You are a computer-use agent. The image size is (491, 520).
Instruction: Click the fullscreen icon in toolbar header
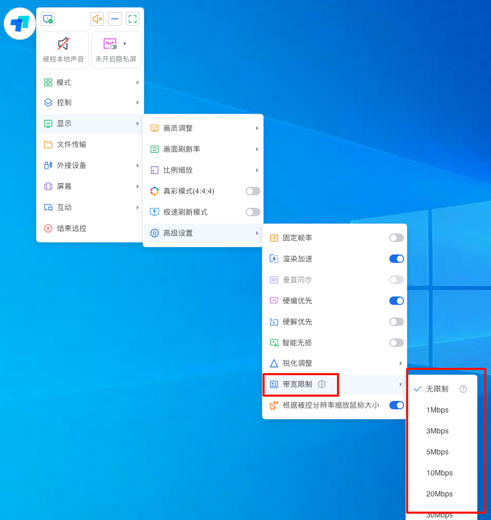click(x=133, y=19)
